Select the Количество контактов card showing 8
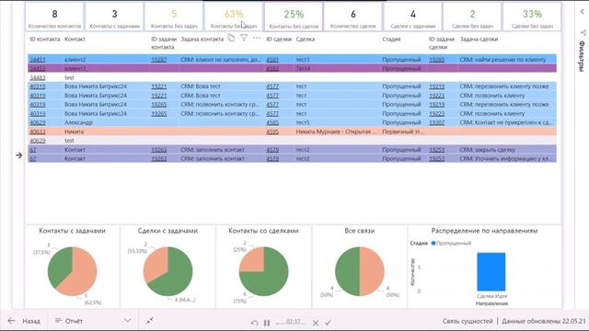This screenshot has width=589, height=331. coord(54,17)
